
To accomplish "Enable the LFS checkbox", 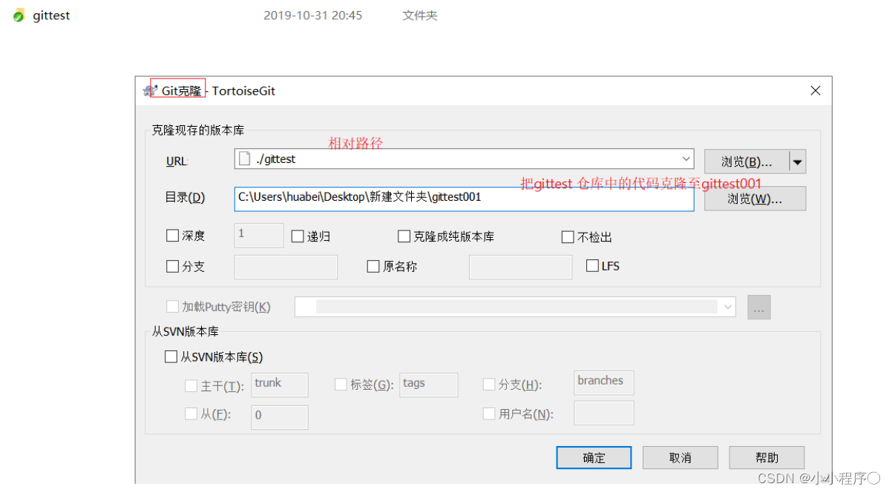I will pos(592,265).
